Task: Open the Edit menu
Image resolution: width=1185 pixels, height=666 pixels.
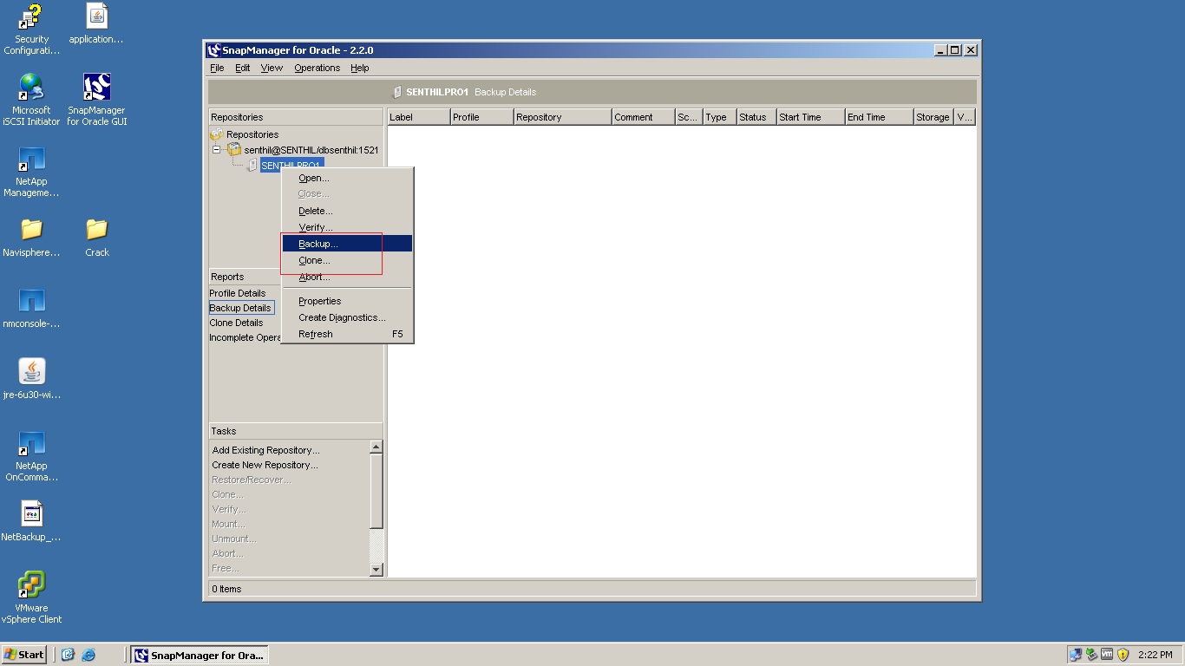Action: pos(243,68)
